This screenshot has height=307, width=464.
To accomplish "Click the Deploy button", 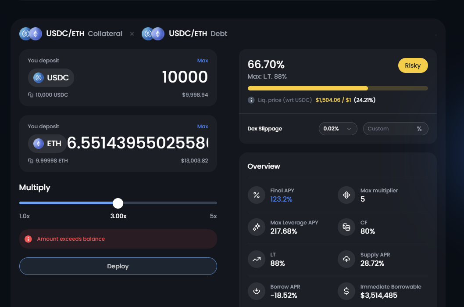I will [x=118, y=266].
